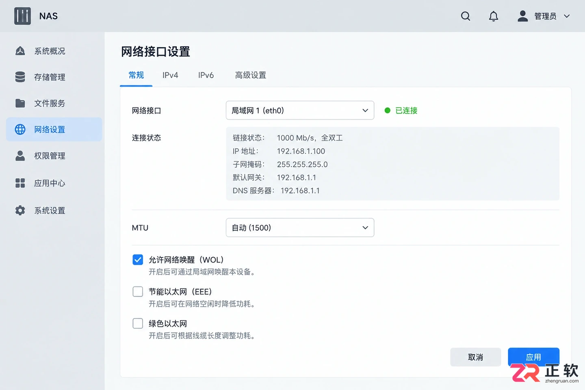This screenshot has width=585, height=390.
Task: Open the search magnifier icon
Action: click(466, 16)
